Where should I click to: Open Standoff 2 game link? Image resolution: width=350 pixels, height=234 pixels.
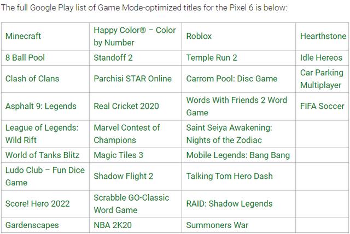[x=113, y=57]
